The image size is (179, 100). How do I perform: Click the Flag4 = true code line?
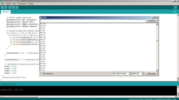point(10,73)
